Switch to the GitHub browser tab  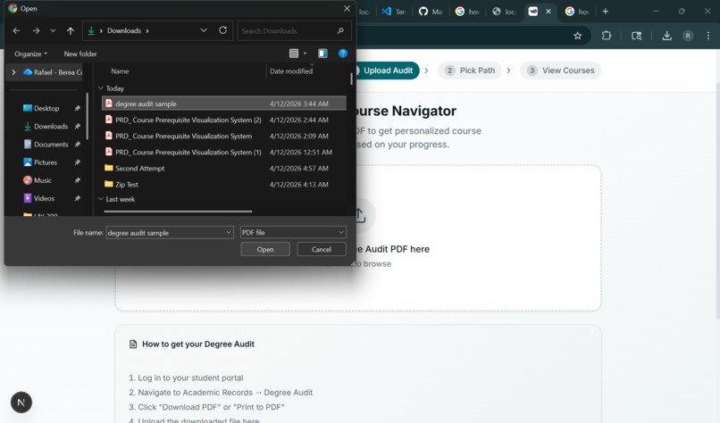coord(431,12)
